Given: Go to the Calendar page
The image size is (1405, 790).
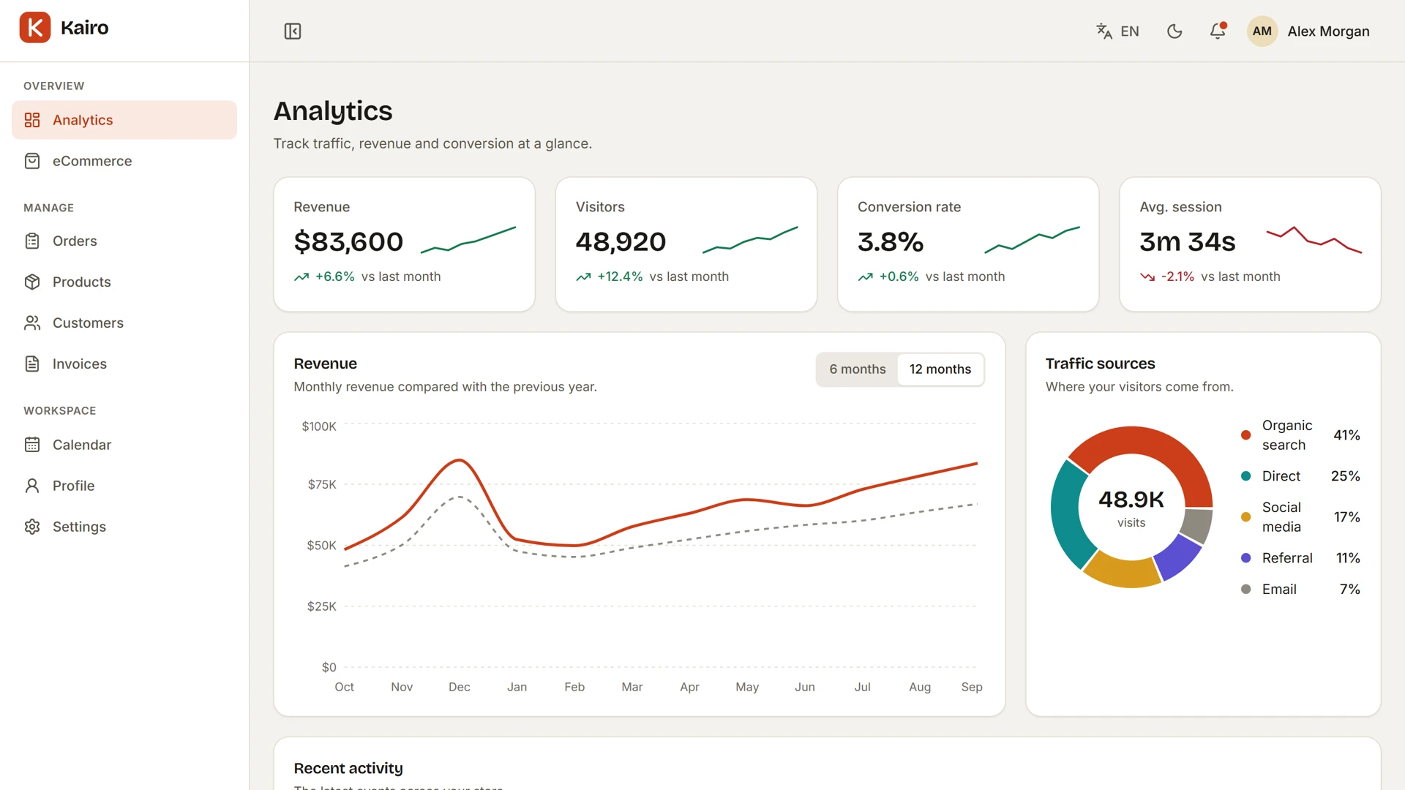Looking at the screenshot, I should point(124,445).
